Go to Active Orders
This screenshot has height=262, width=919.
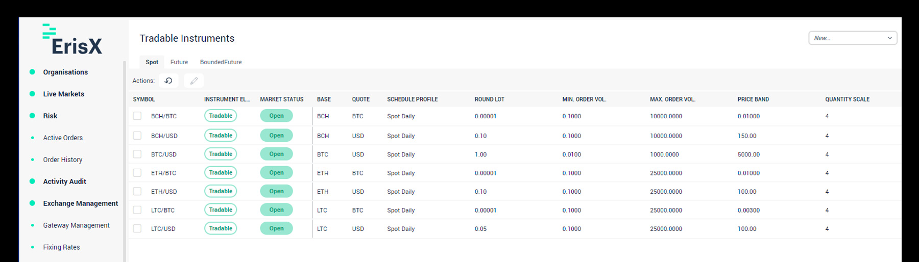[63, 138]
